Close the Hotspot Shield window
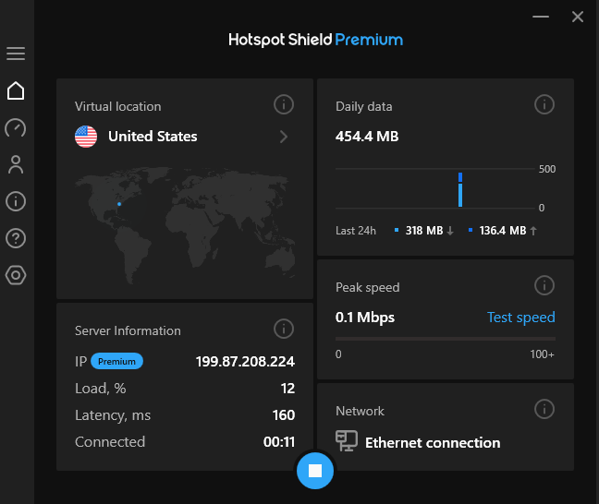599x504 pixels. [x=578, y=17]
